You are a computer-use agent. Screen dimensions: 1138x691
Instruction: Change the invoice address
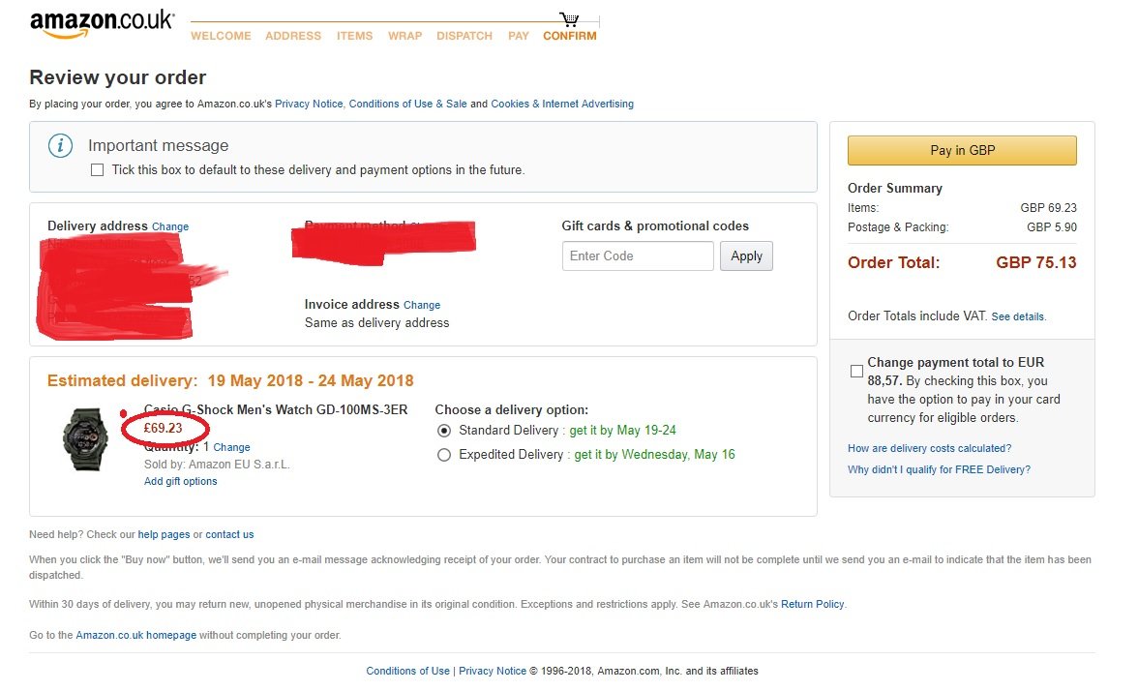[422, 305]
